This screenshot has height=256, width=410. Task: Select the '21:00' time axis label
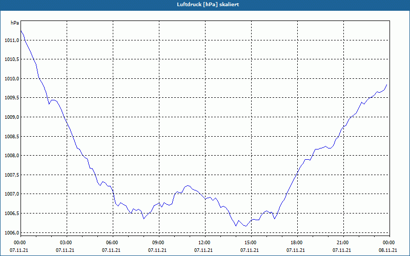[343, 243]
